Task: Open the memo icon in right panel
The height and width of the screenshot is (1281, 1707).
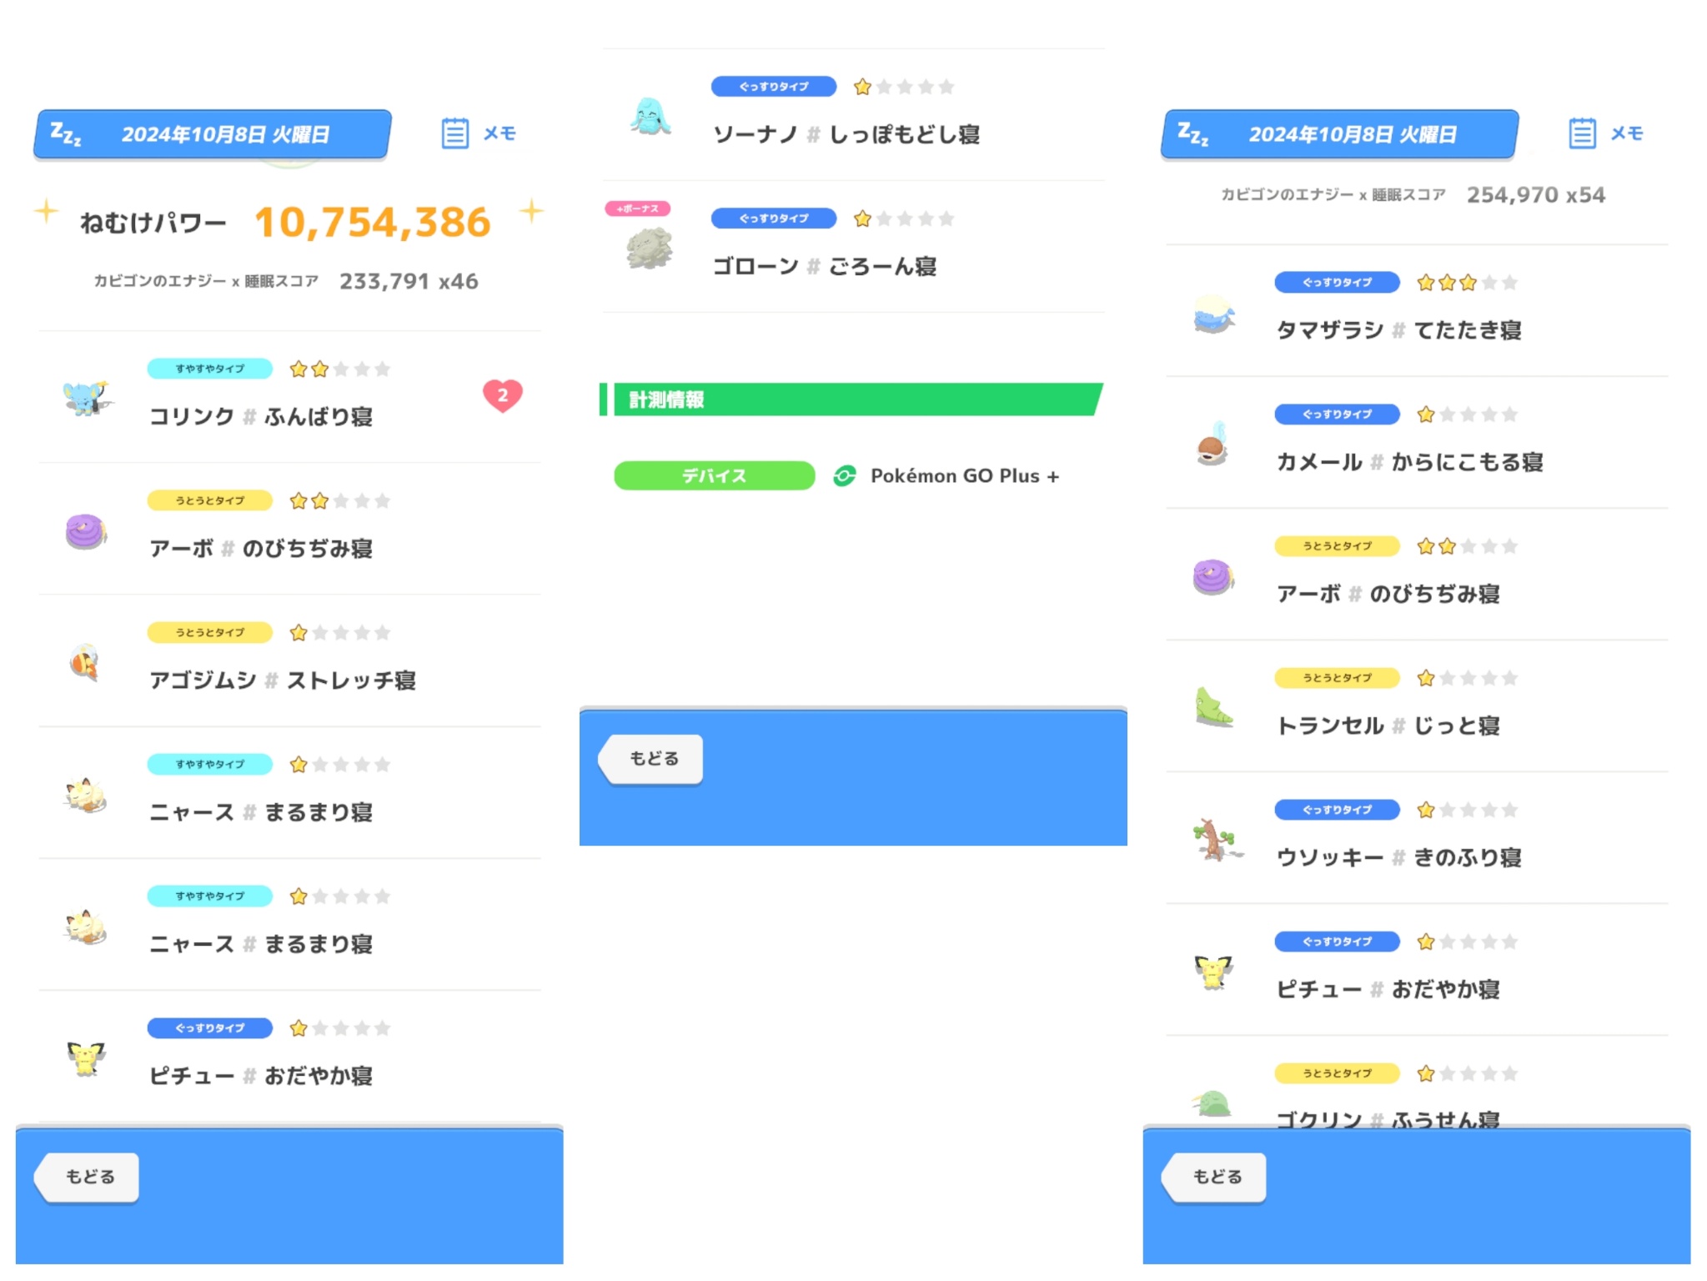Action: (1582, 133)
